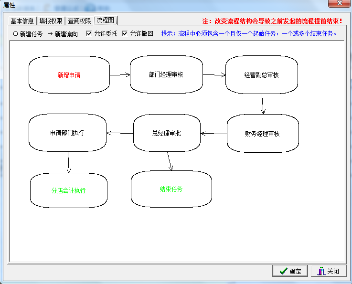Open the 查阅权限 tab
The width and height of the screenshot is (352, 284).
pyautogui.click(x=79, y=21)
